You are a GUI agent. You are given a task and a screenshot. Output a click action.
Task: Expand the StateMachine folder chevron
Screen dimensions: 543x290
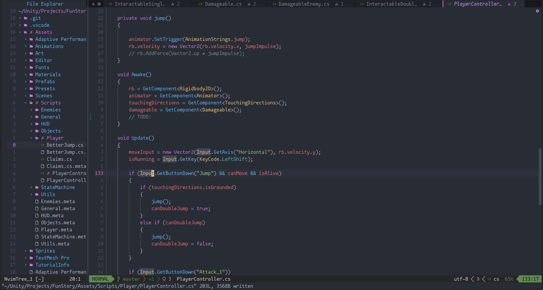[31, 187]
